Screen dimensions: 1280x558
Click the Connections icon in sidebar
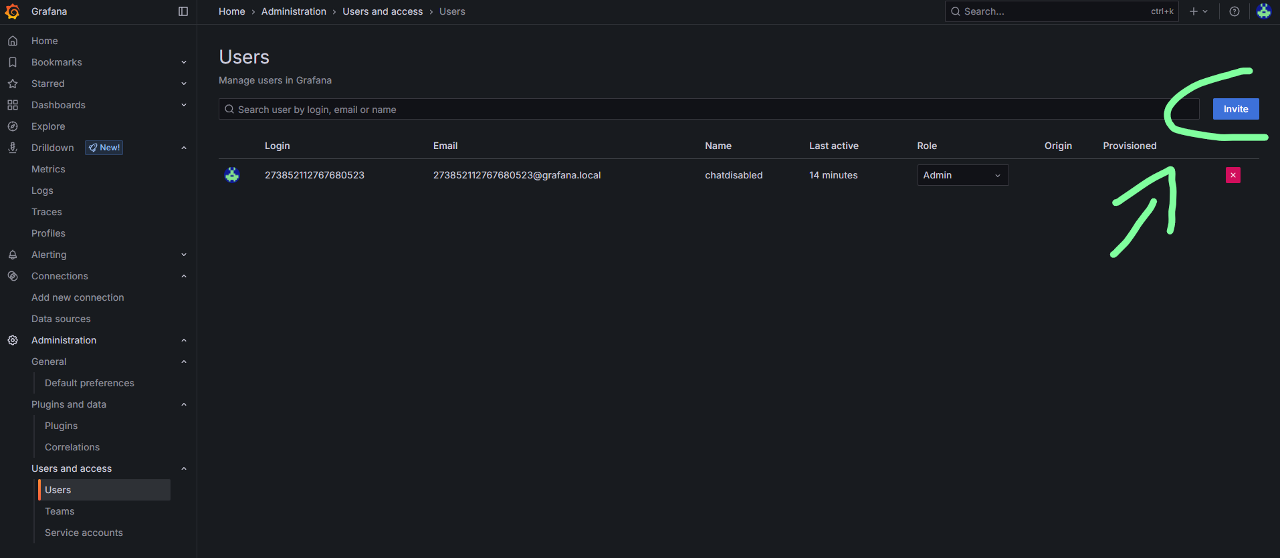[x=13, y=276]
